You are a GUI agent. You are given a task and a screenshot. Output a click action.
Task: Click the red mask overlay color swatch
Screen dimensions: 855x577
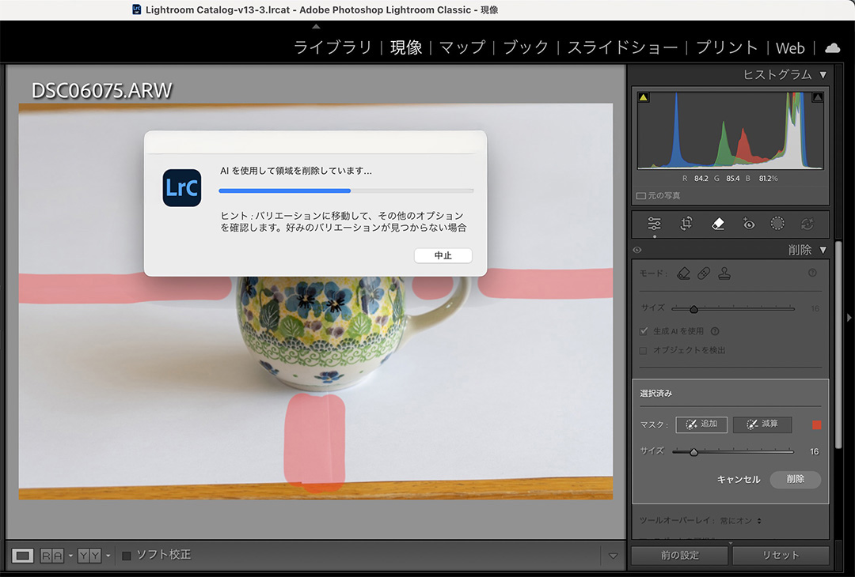pyautogui.click(x=816, y=424)
